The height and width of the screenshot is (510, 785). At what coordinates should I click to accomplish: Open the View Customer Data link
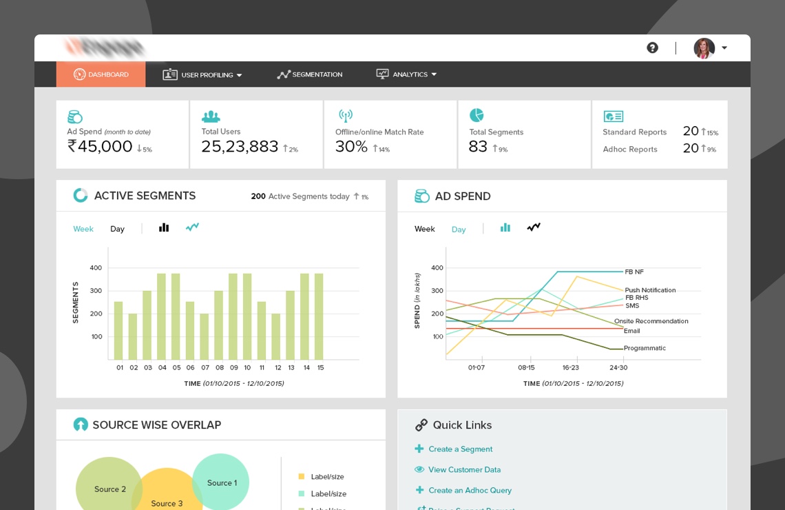(464, 470)
